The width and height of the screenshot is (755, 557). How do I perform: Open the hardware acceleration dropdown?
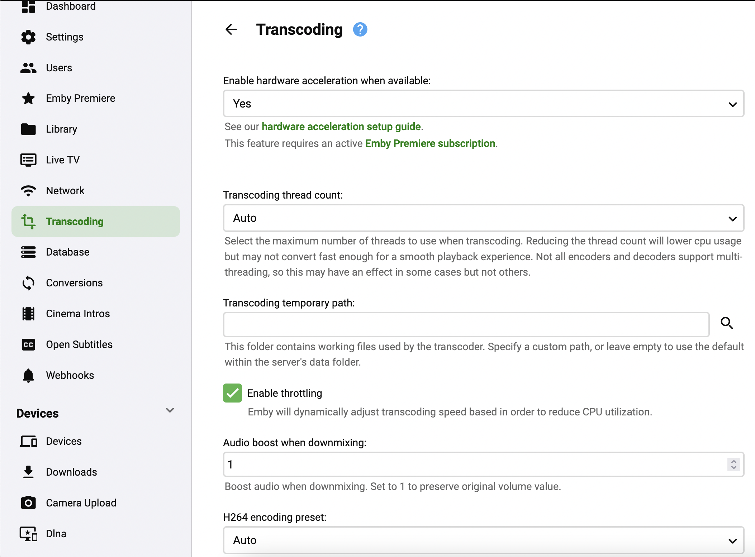pos(483,104)
